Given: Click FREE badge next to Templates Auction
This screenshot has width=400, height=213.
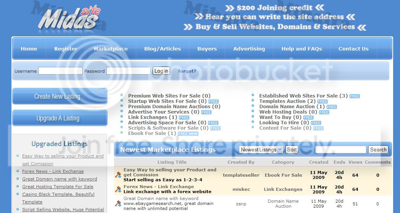Looking at the screenshot, I should pyautogui.click(x=322, y=101).
